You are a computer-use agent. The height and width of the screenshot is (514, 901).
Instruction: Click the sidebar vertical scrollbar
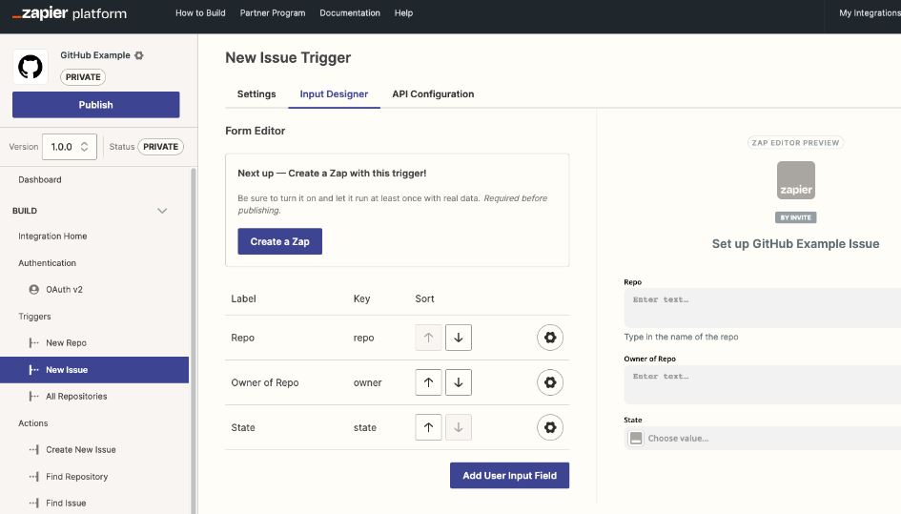(194, 339)
